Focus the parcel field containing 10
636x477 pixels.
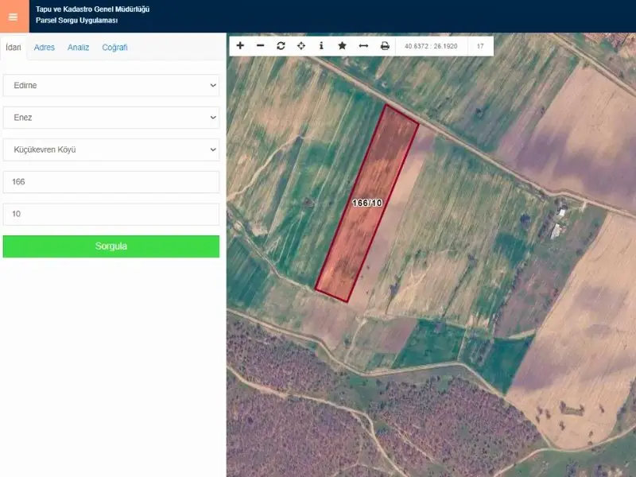[111, 214]
